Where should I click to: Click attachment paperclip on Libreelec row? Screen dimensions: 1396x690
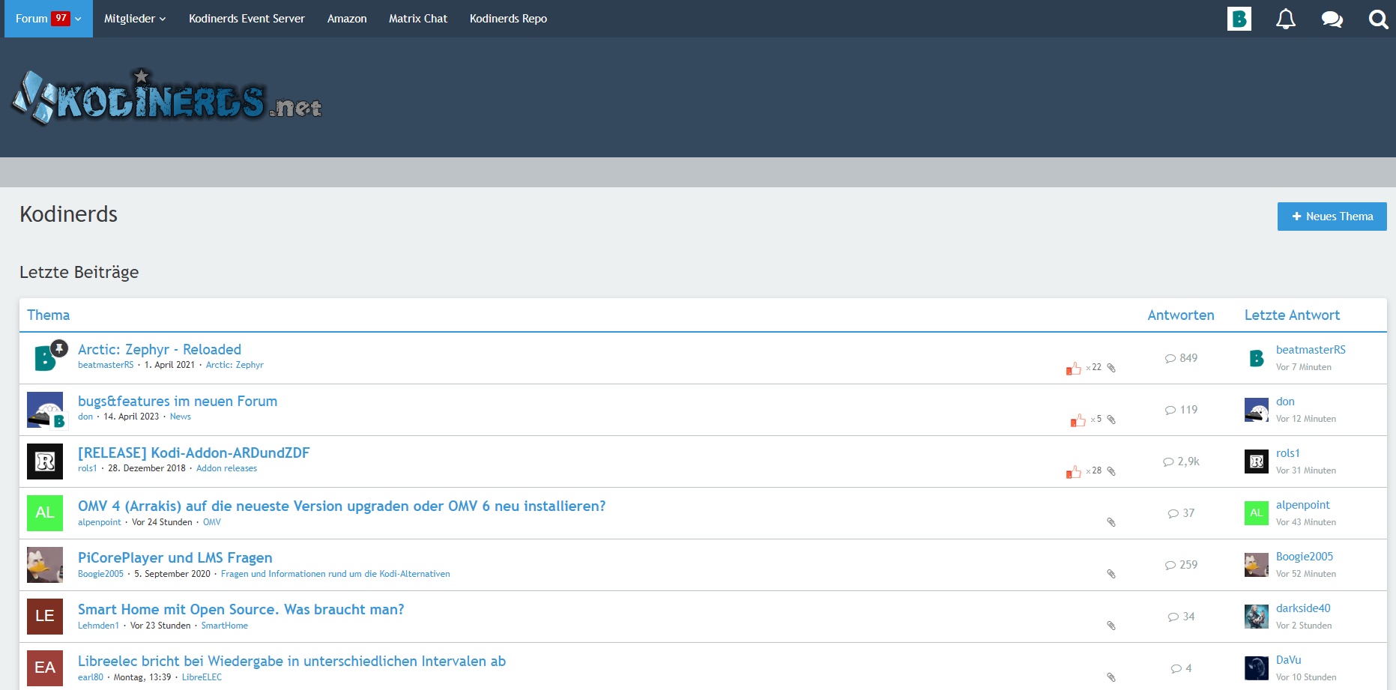[1111, 677]
